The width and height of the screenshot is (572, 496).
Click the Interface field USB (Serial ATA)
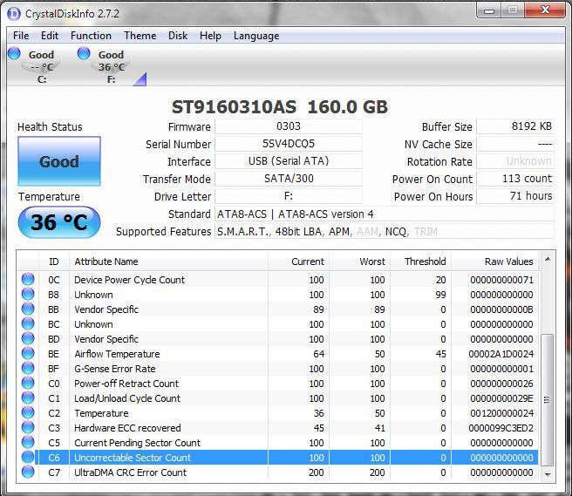tap(289, 161)
